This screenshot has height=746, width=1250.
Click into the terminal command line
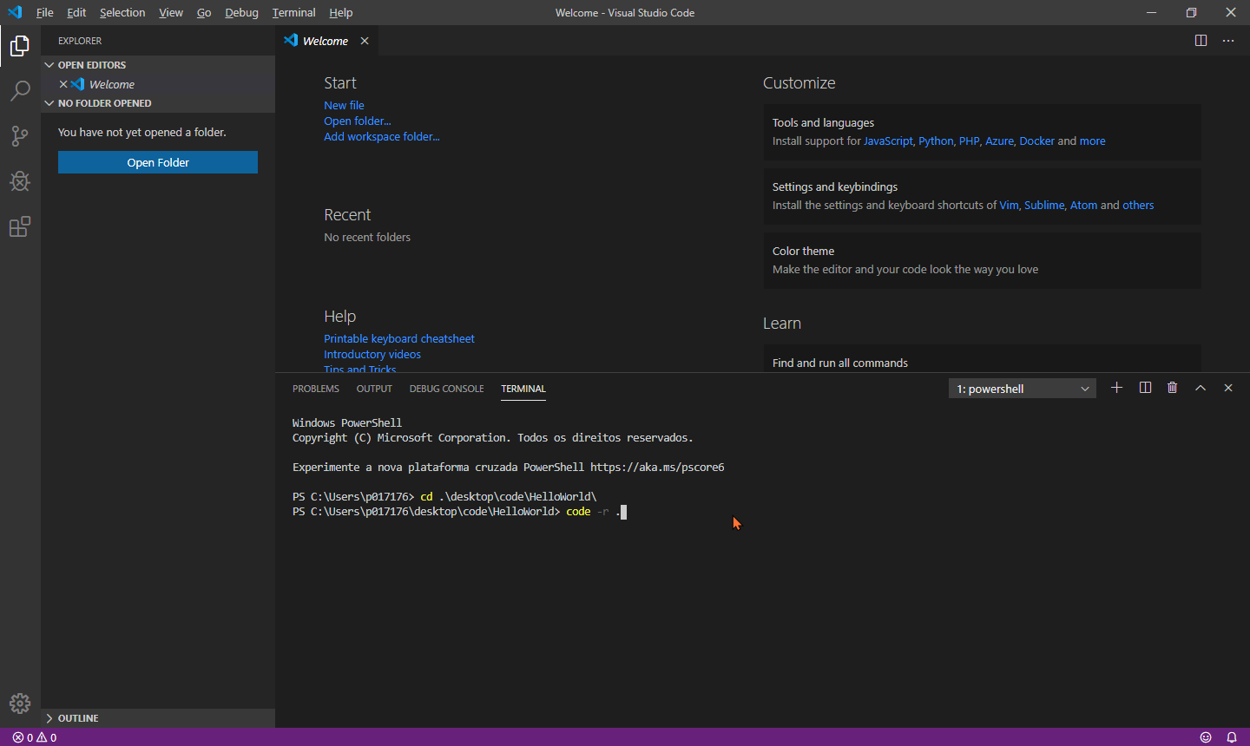460,512
